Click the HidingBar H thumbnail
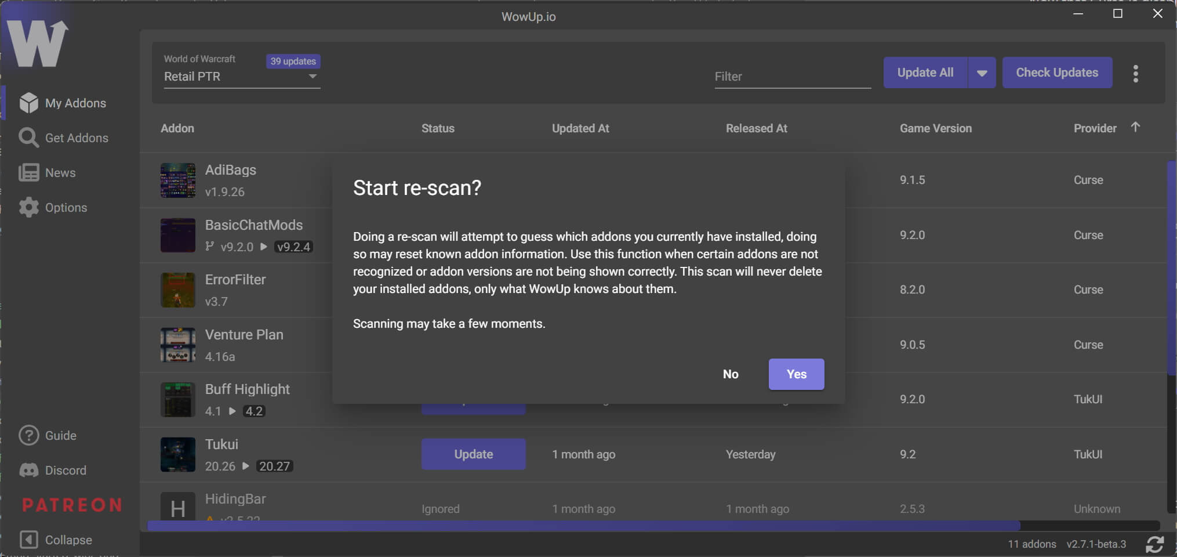This screenshot has height=557, width=1177. pos(178,507)
